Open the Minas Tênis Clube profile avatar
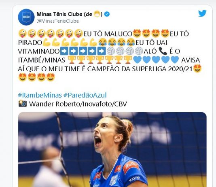 pos(26,17)
